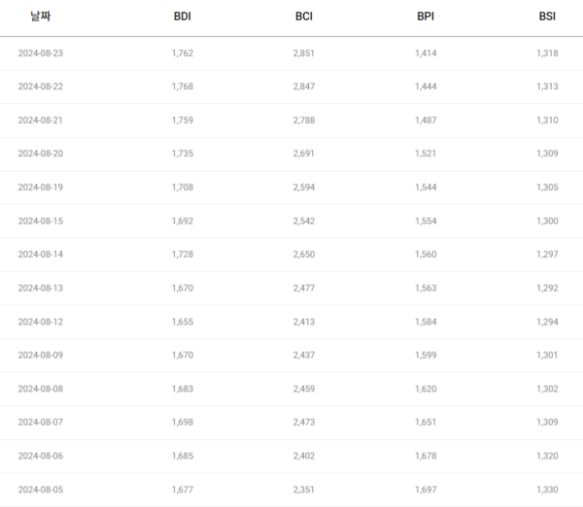Click BSI value 1,330 on 2024-08-05
The image size is (583, 507).
tap(547, 490)
